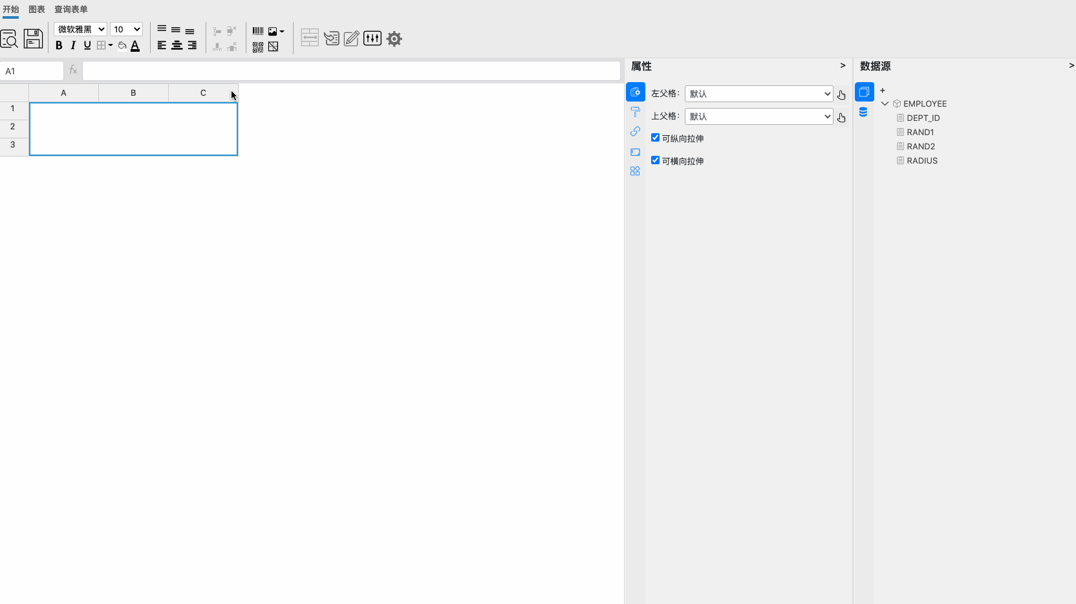Screen dimensions: 1076x604
Task: Pick the fill background color bucket
Action: click(122, 45)
